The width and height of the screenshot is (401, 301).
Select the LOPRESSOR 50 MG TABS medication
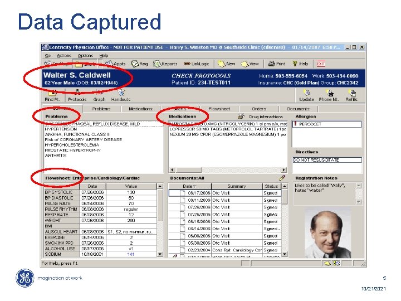(228, 129)
